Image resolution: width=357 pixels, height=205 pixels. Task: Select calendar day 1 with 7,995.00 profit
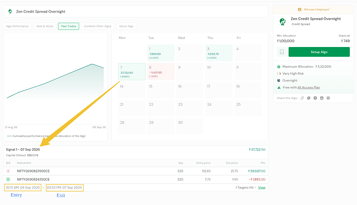tap(161, 53)
